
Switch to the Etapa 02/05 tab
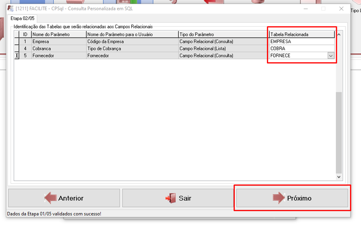coord(22,18)
